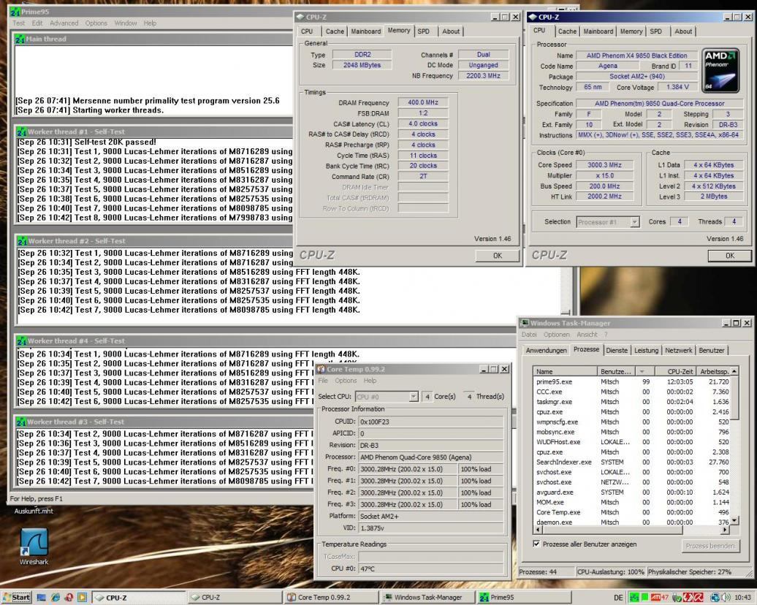Screen dimensions: 757x605
Task: Select SearchIndexer.exe process row
Action: click(631, 462)
